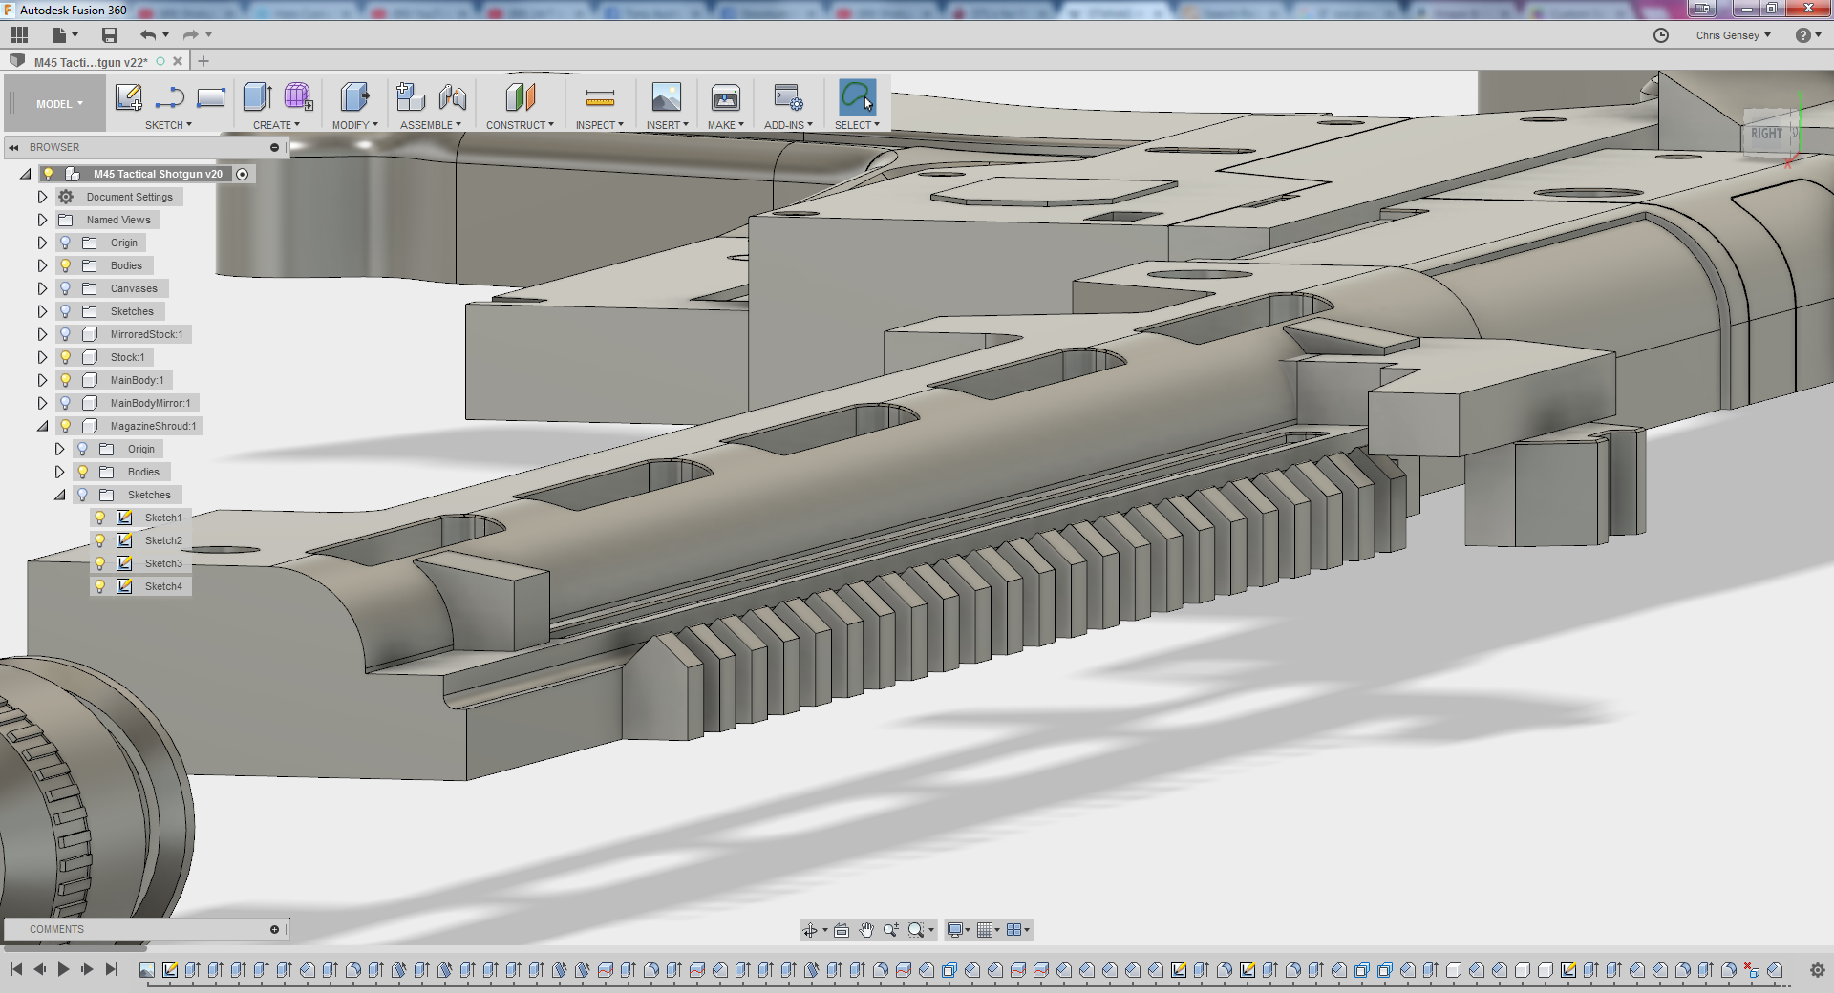The image size is (1834, 993).
Task: Click the Insert image icon
Action: (x=666, y=97)
